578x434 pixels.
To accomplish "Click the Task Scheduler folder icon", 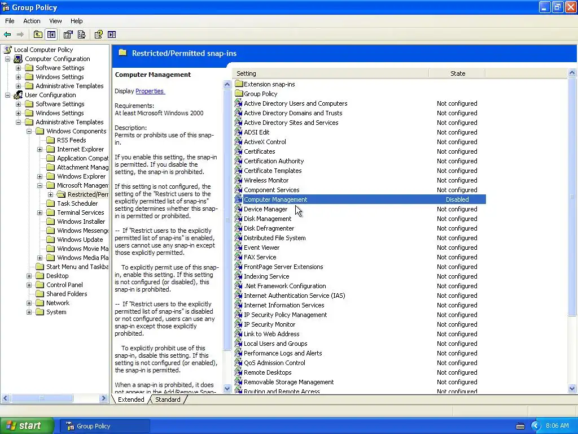I will click(50, 203).
